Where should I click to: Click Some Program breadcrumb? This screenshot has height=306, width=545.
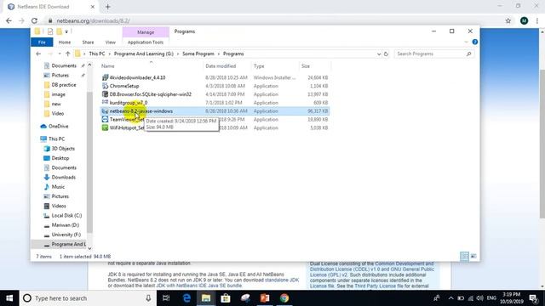(x=198, y=54)
